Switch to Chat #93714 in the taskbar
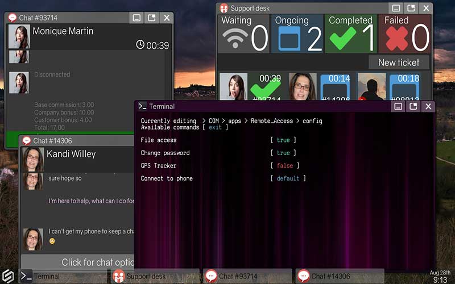 [247, 276]
